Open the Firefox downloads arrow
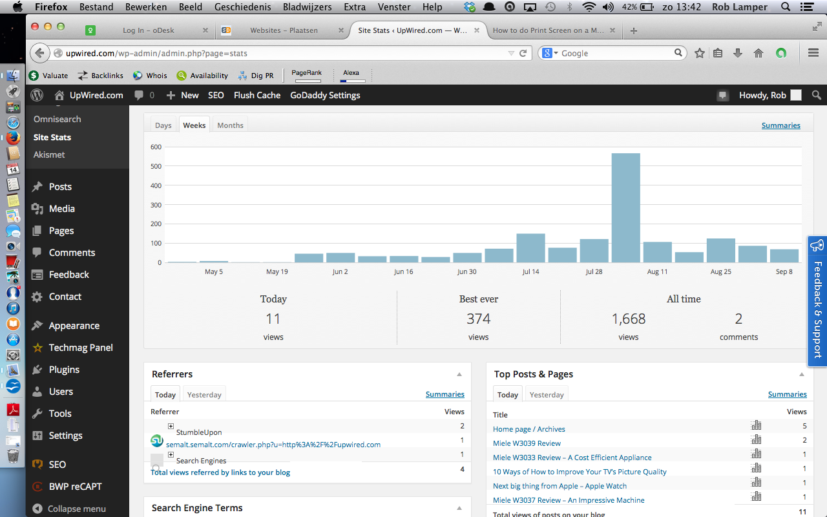827x517 pixels. (738, 54)
